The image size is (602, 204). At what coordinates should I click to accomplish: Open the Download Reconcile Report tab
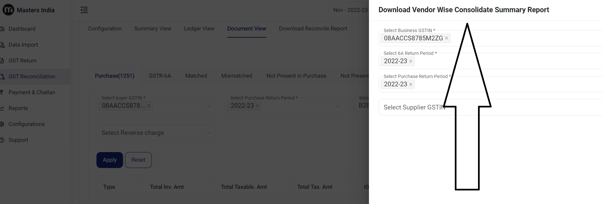coord(313,29)
